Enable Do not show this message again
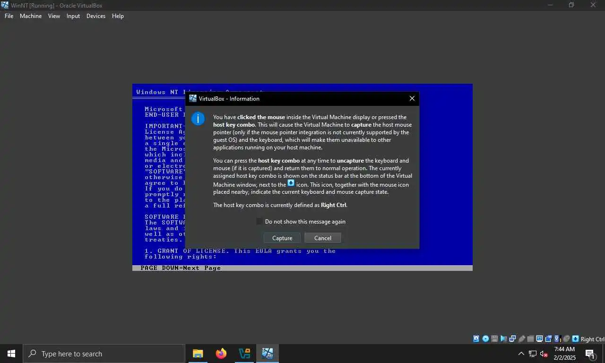 (x=259, y=221)
